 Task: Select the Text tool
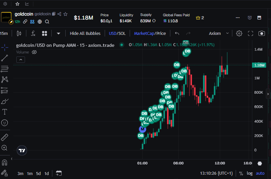click(x=4, y=112)
